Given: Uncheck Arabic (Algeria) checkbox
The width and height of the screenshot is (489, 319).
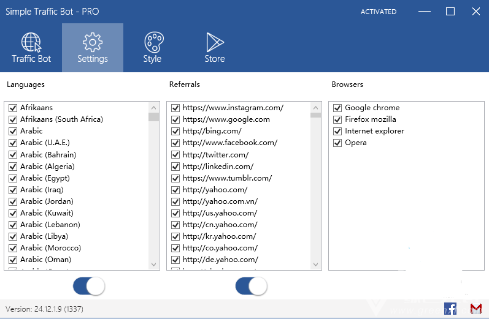Looking at the screenshot, I should [x=13, y=167].
